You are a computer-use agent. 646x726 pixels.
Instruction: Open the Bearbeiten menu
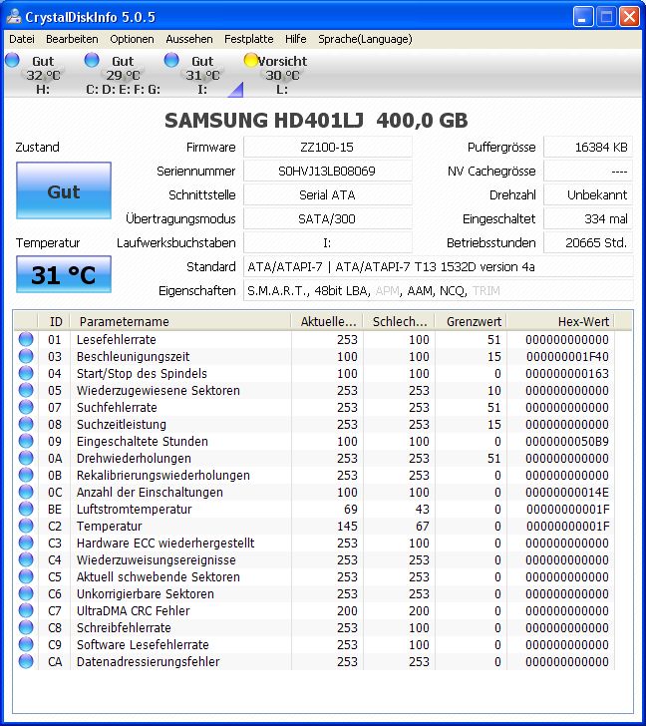click(x=72, y=39)
